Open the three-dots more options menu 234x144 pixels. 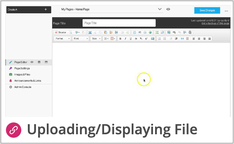pyautogui.click(x=226, y=11)
